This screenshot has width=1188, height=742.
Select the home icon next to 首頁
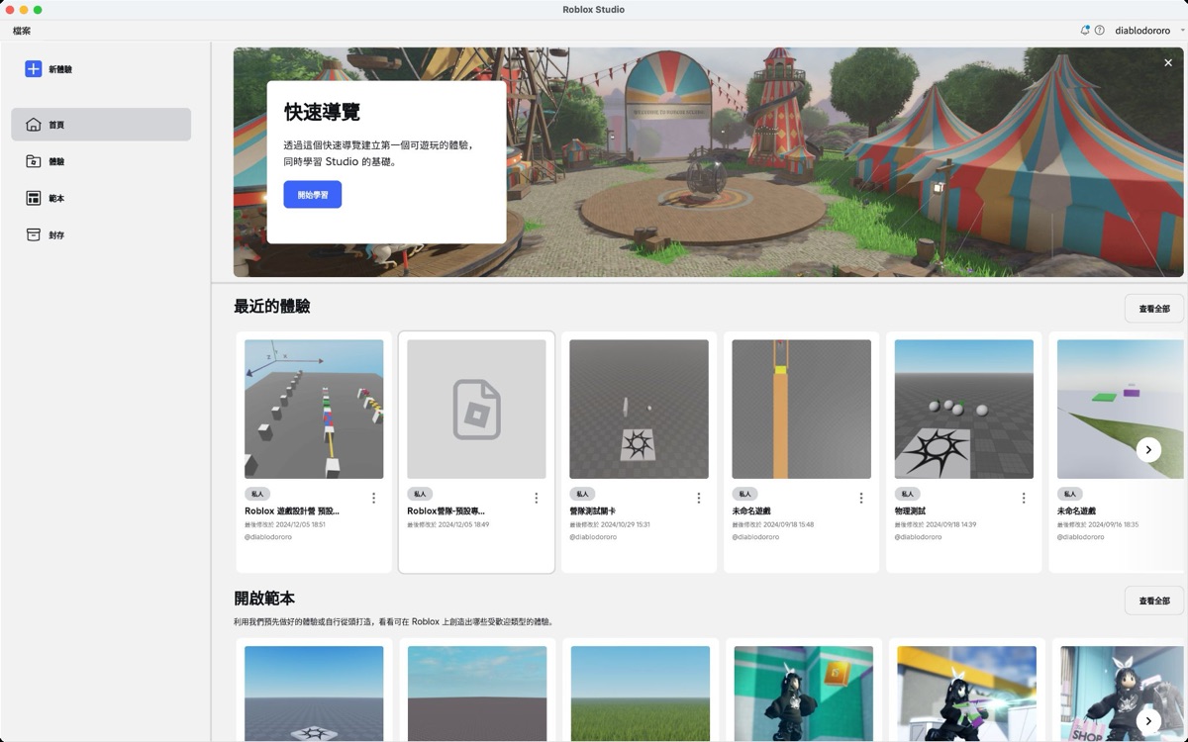pyautogui.click(x=34, y=125)
